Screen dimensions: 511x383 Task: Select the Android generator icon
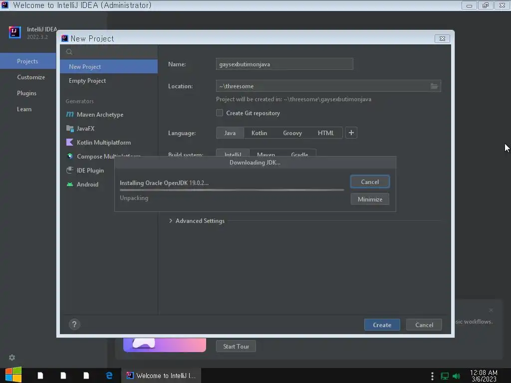tap(70, 185)
